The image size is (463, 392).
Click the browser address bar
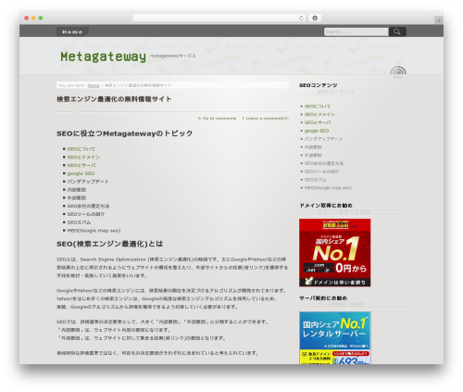pos(219,18)
